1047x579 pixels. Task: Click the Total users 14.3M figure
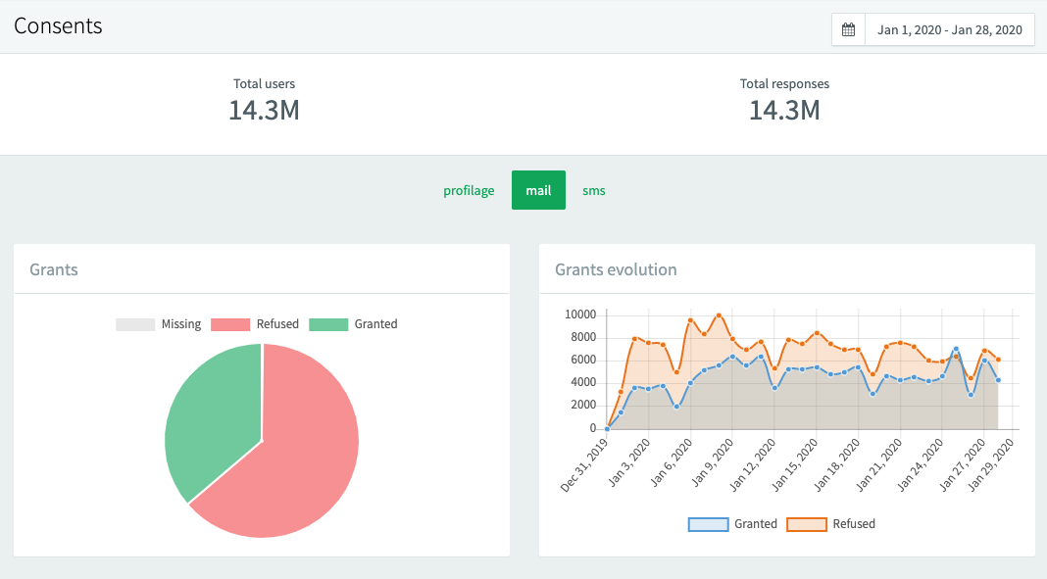point(264,111)
